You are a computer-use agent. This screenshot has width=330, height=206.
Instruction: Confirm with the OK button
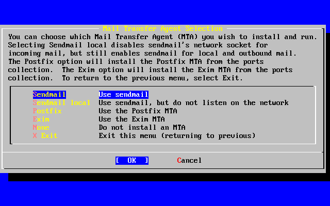(132, 161)
